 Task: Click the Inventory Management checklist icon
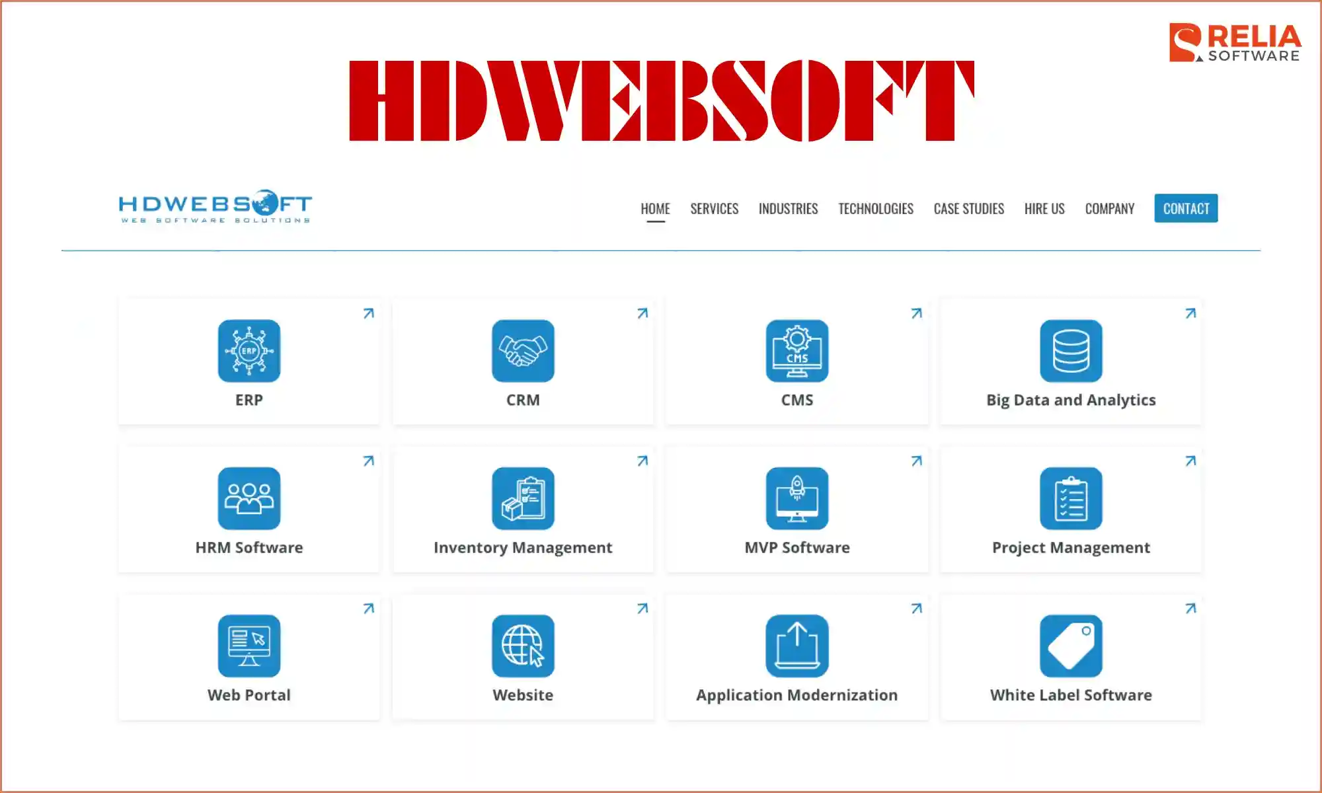(523, 498)
